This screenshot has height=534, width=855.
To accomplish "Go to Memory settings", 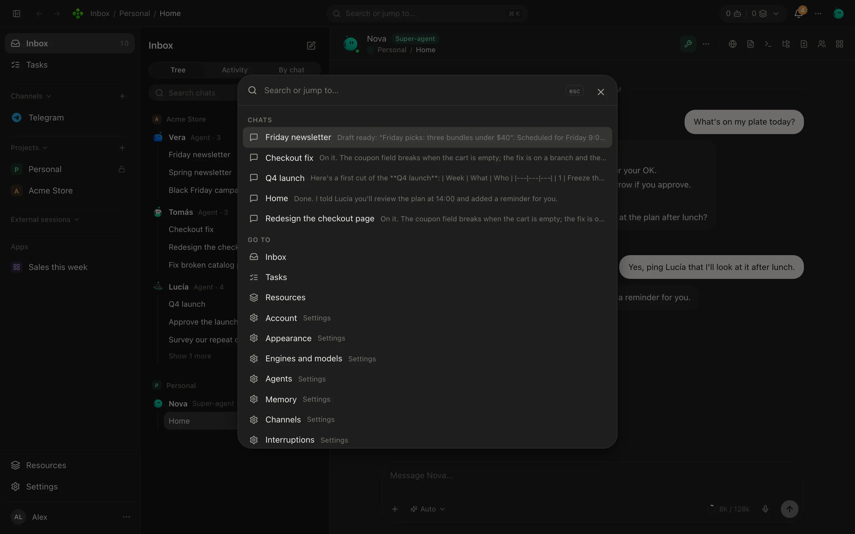I will point(427,399).
